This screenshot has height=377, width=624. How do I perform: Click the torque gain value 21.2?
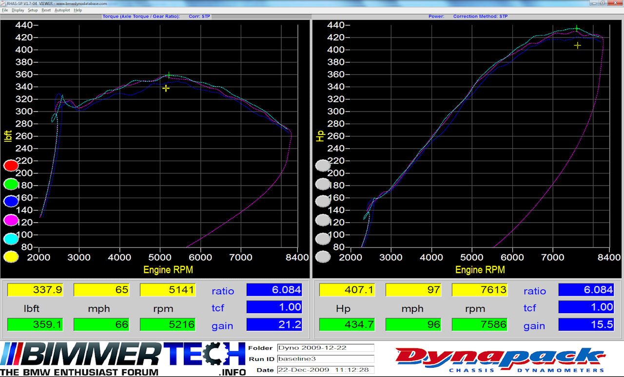(x=274, y=324)
